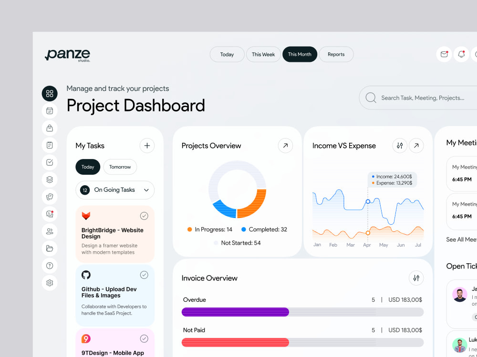This screenshot has height=357, width=477.
Task: Select the This Month tab
Action: (300, 54)
